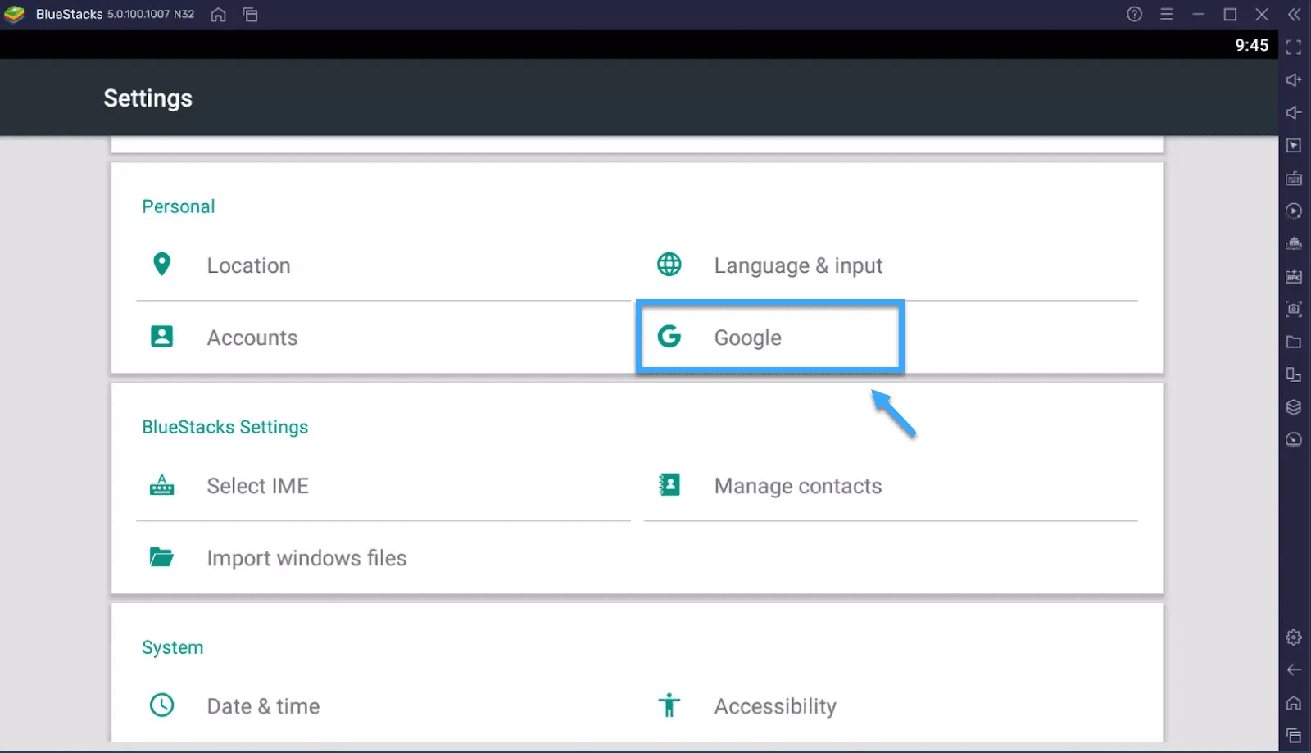The height and width of the screenshot is (753, 1311).
Task: Open keyboard controls icon in sidebar
Action: click(x=1294, y=178)
